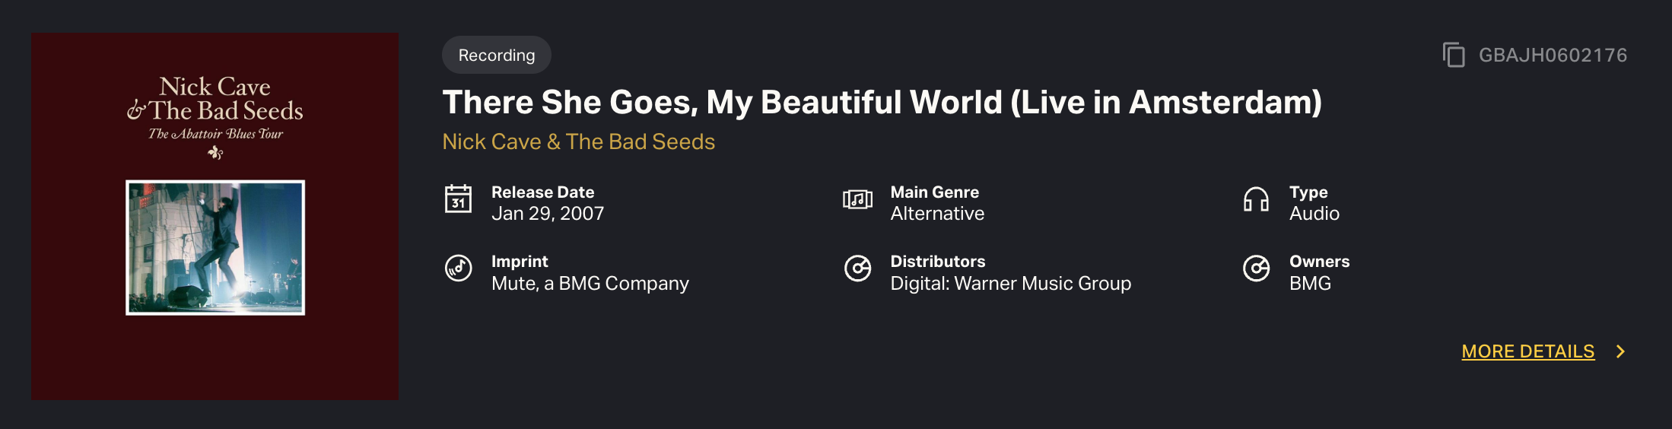1672x429 pixels.
Task: Click the Mute, a BMG Company imprint
Action: tap(590, 284)
